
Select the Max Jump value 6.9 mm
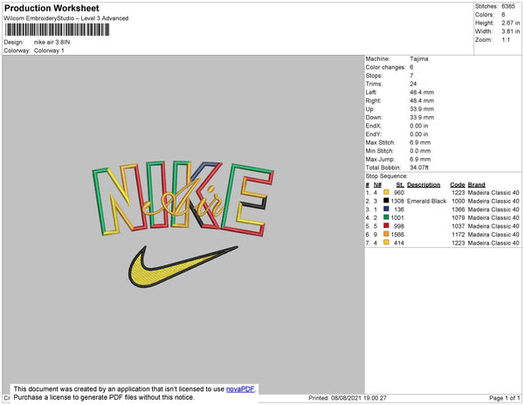[x=420, y=159]
